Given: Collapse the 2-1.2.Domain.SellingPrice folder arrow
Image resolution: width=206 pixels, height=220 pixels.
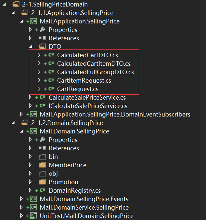Looking at the screenshot, I should (13, 123).
